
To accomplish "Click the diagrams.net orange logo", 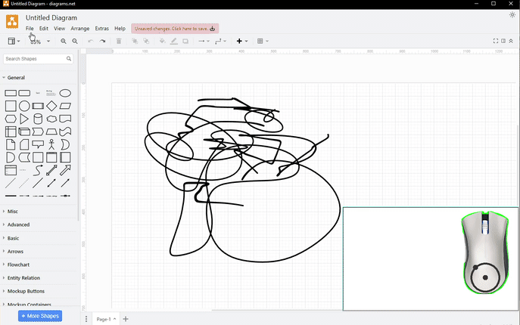I will click(x=12, y=21).
